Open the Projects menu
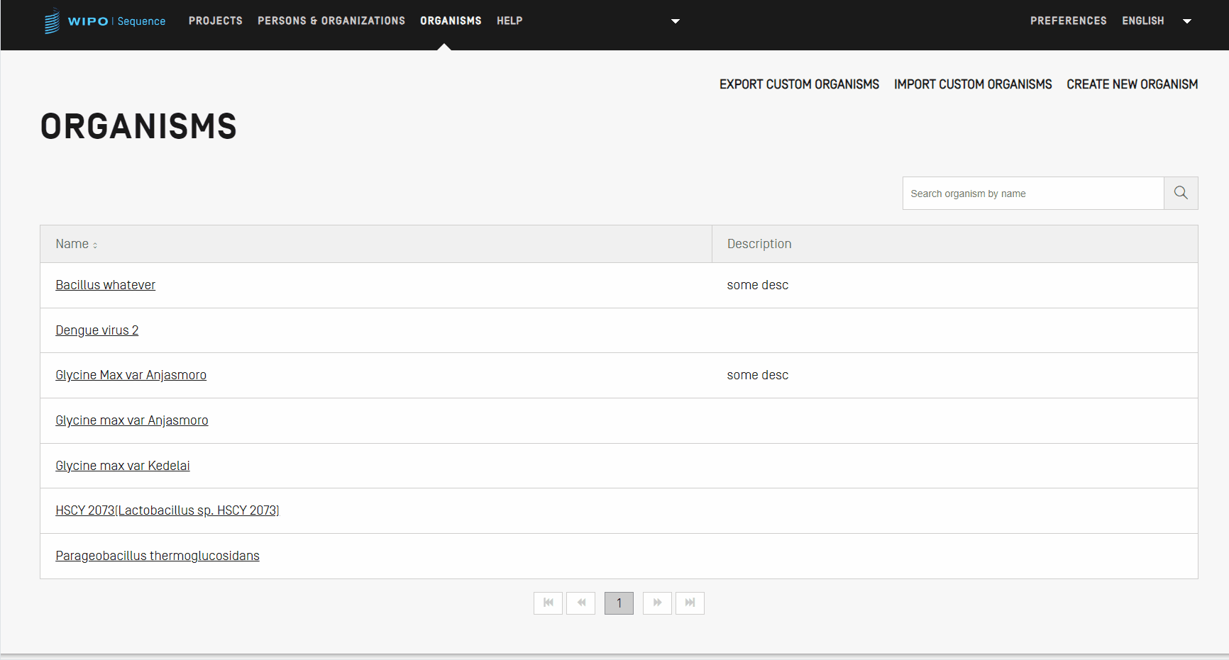The height and width of the screenshot is (660, 1229). point(216,21)
